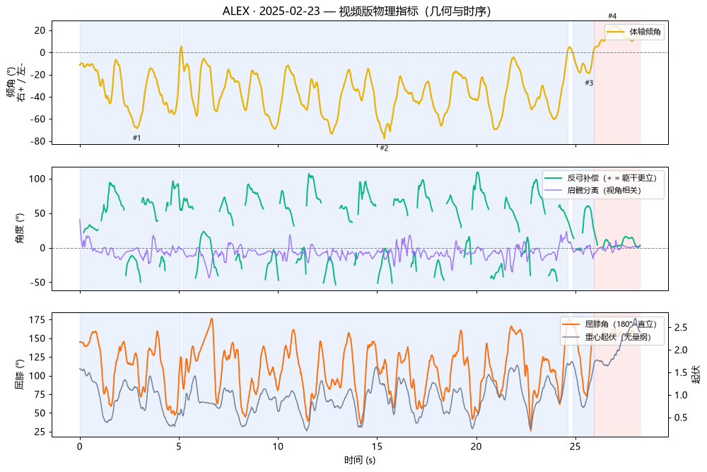The height and width of the screenshot is (472, 707).
Task: Click the 时间 (s) x-axis label
Action: point(360,460)
